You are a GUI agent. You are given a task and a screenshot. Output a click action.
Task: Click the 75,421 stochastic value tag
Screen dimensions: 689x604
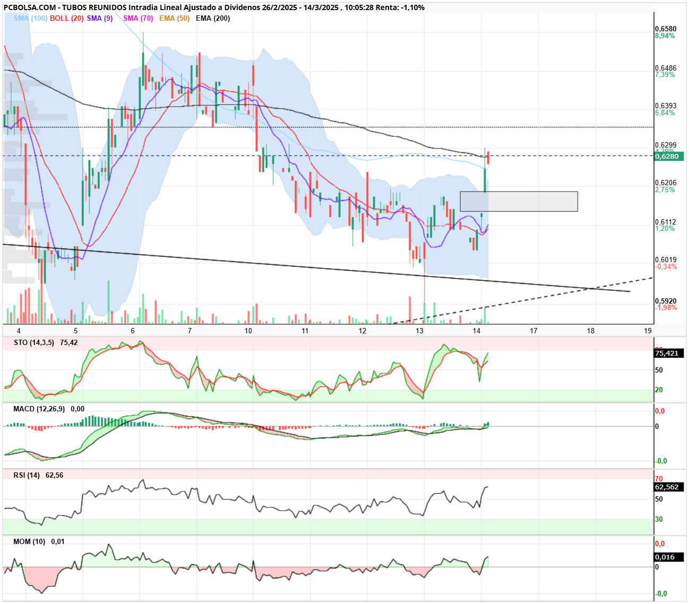pos(669,353)
